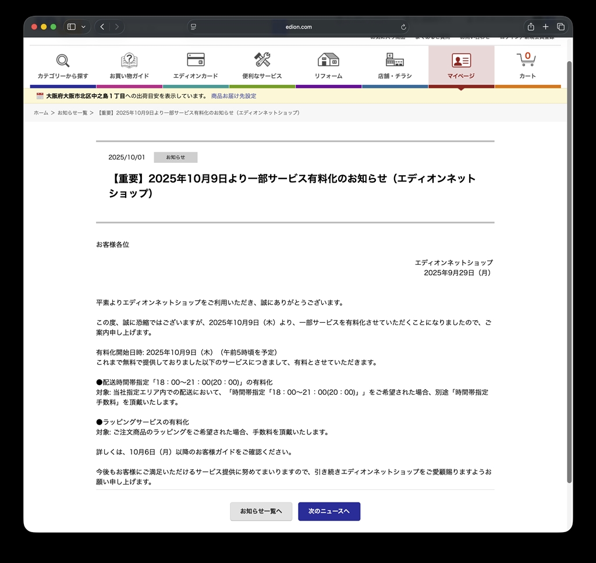Open the Reform house icon
Viewport: 596px width, 563px height.
click(328, 60)
